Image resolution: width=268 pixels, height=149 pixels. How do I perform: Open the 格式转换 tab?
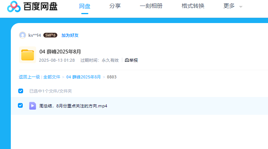click(193, 6)
